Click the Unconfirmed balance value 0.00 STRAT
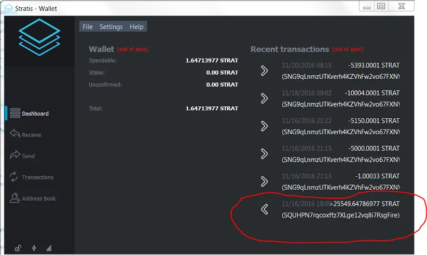The height and width of the screenshot is (255, 427). [222, 84]
